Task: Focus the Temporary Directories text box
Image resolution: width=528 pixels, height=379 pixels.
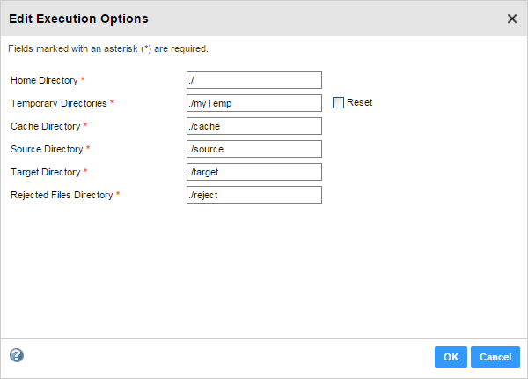Action: [x=254, y=103]
